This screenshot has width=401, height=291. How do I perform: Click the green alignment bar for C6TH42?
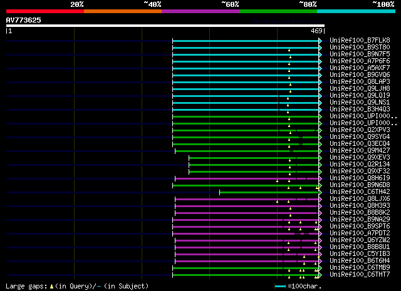pos(269,192)
